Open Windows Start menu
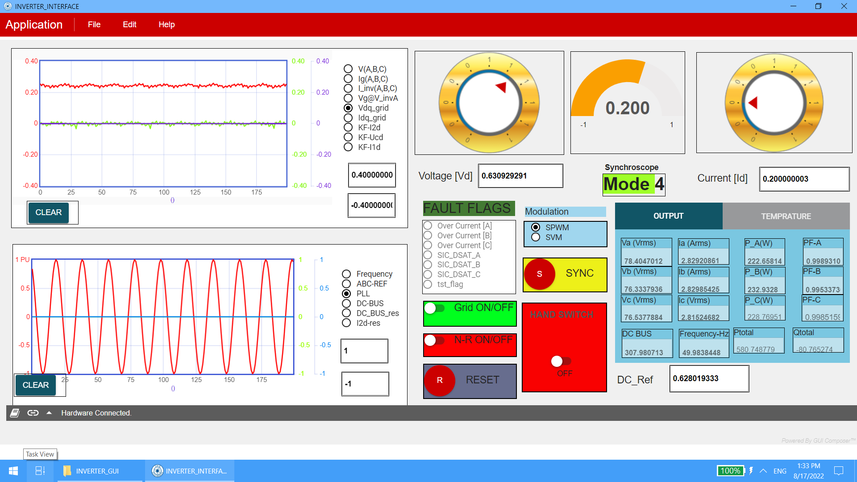 tap(13, 471)
